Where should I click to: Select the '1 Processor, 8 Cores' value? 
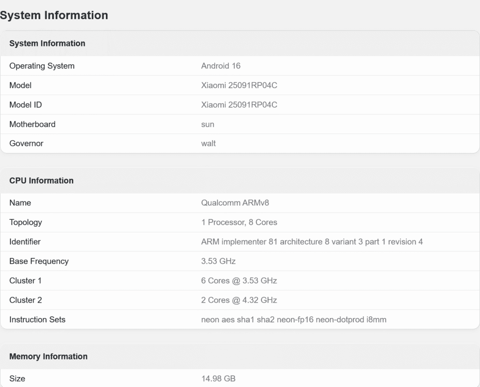click(239, 223)
